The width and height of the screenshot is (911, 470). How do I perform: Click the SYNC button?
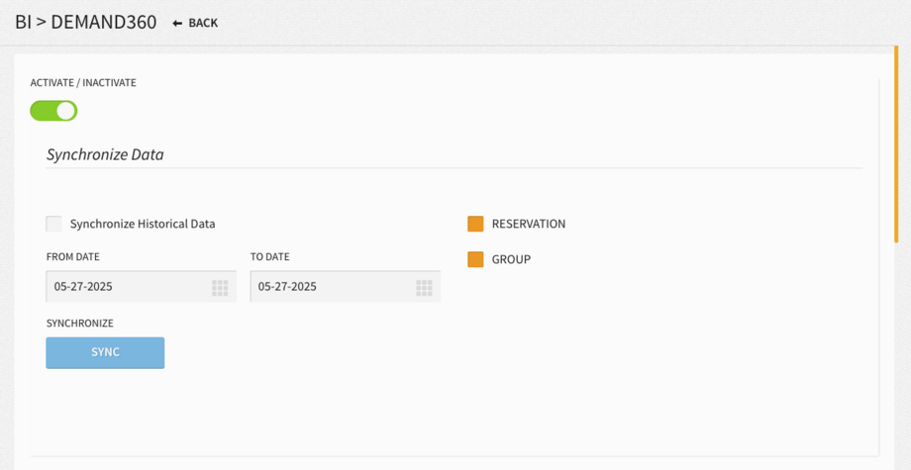pyautogui.click(x=105, y=353)
